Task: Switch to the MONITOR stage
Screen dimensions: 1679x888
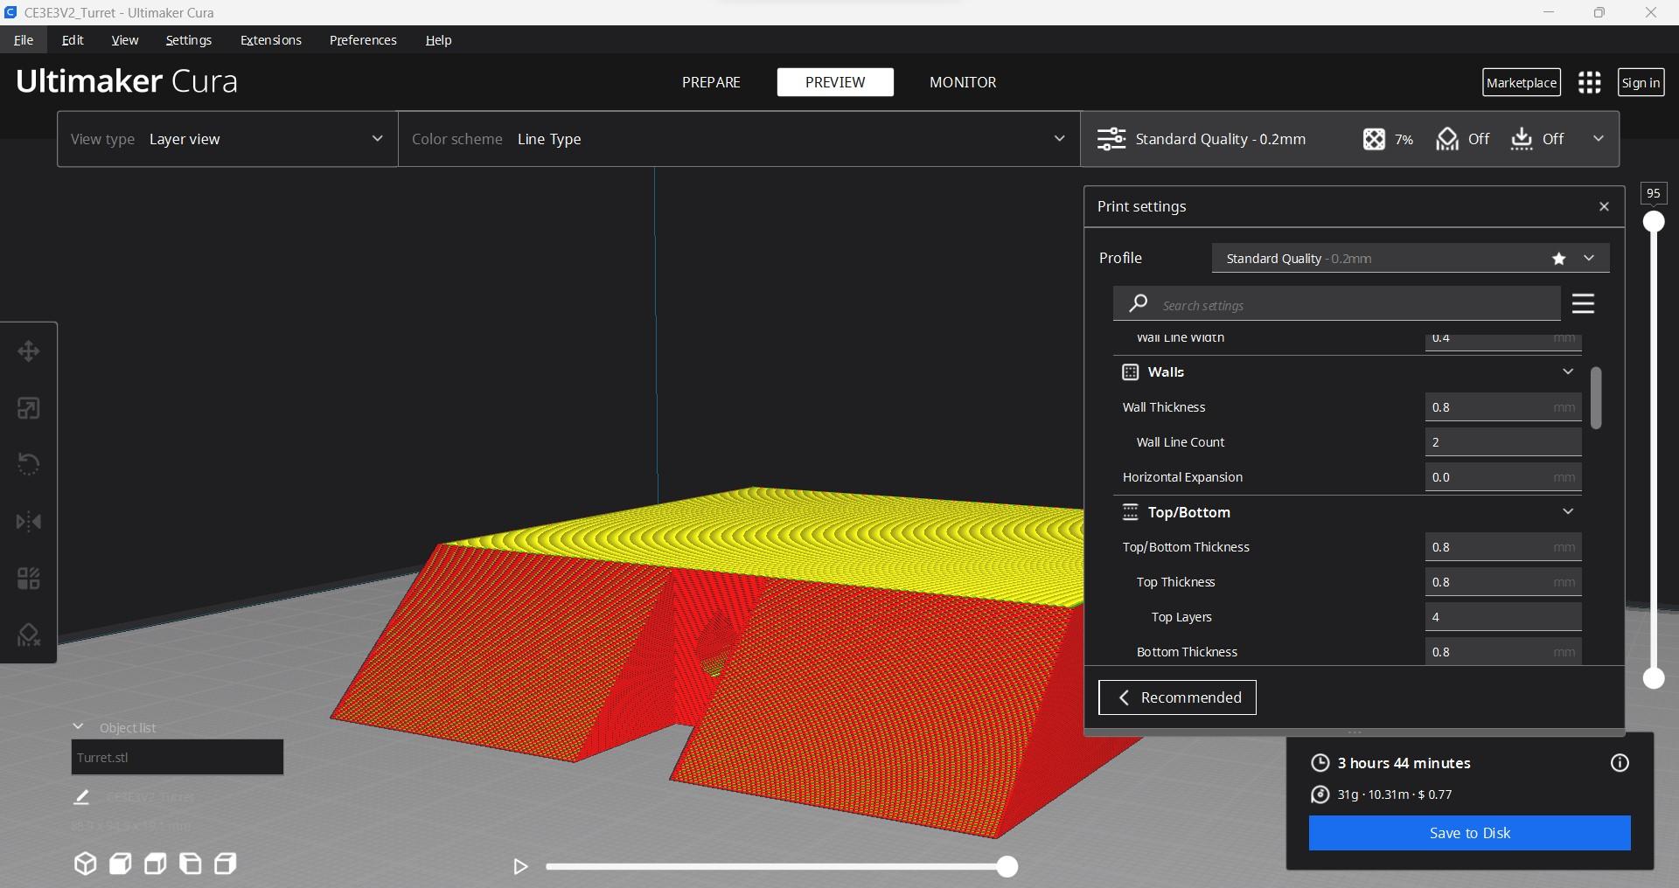Action: [x=963, y=82]
